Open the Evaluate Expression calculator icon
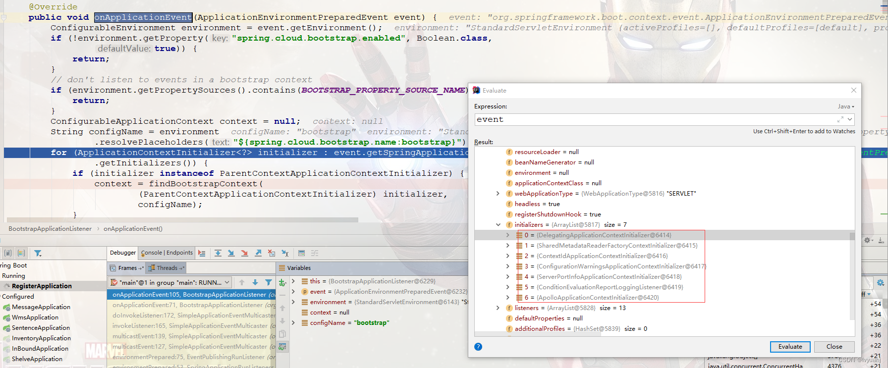Screen dimensions: 888x368 (x=301, y=253)
